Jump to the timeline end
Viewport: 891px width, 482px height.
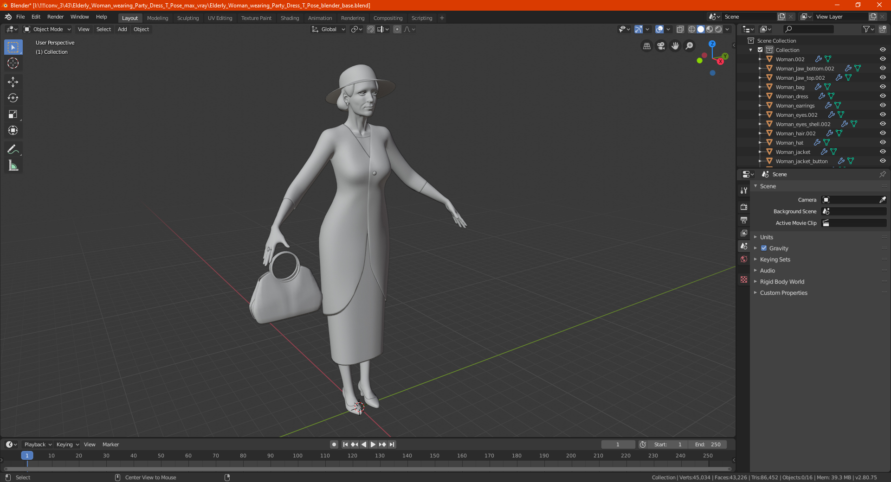[392, 444]
